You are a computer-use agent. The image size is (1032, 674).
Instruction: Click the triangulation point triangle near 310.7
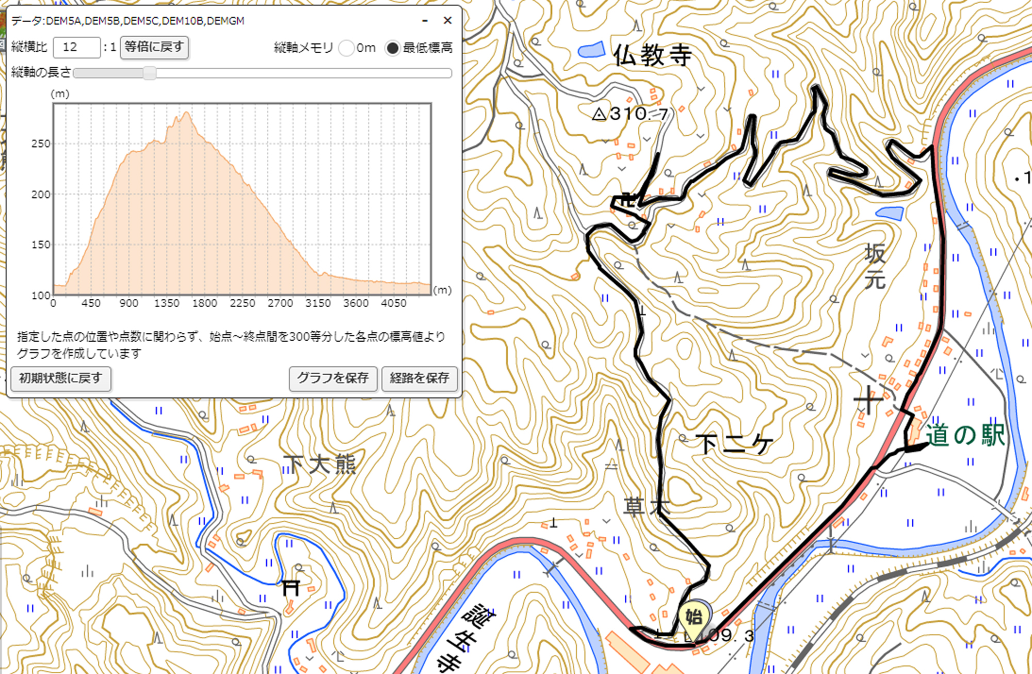click(x=599, y=114)
